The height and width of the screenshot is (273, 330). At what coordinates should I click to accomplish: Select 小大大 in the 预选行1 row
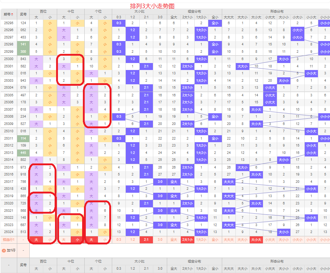pyautogui.click(x=270, y=240)
